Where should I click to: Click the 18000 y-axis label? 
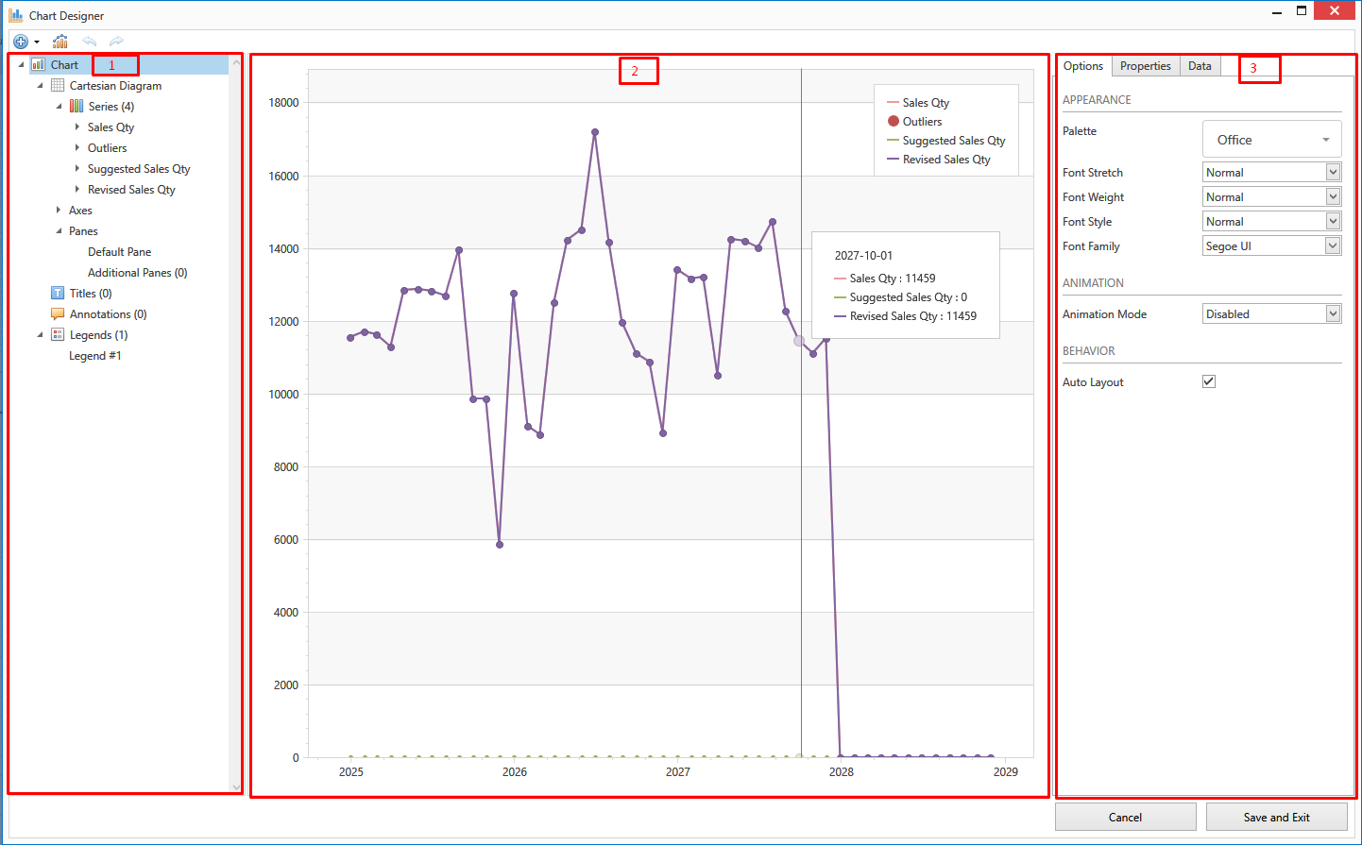[x=283, y=103]
